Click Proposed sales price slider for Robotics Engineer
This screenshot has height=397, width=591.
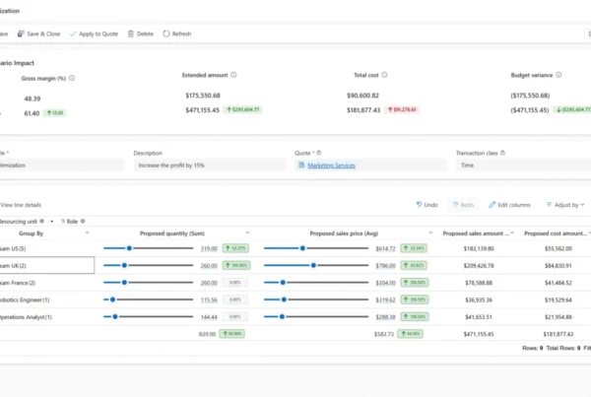click(315, 298)
